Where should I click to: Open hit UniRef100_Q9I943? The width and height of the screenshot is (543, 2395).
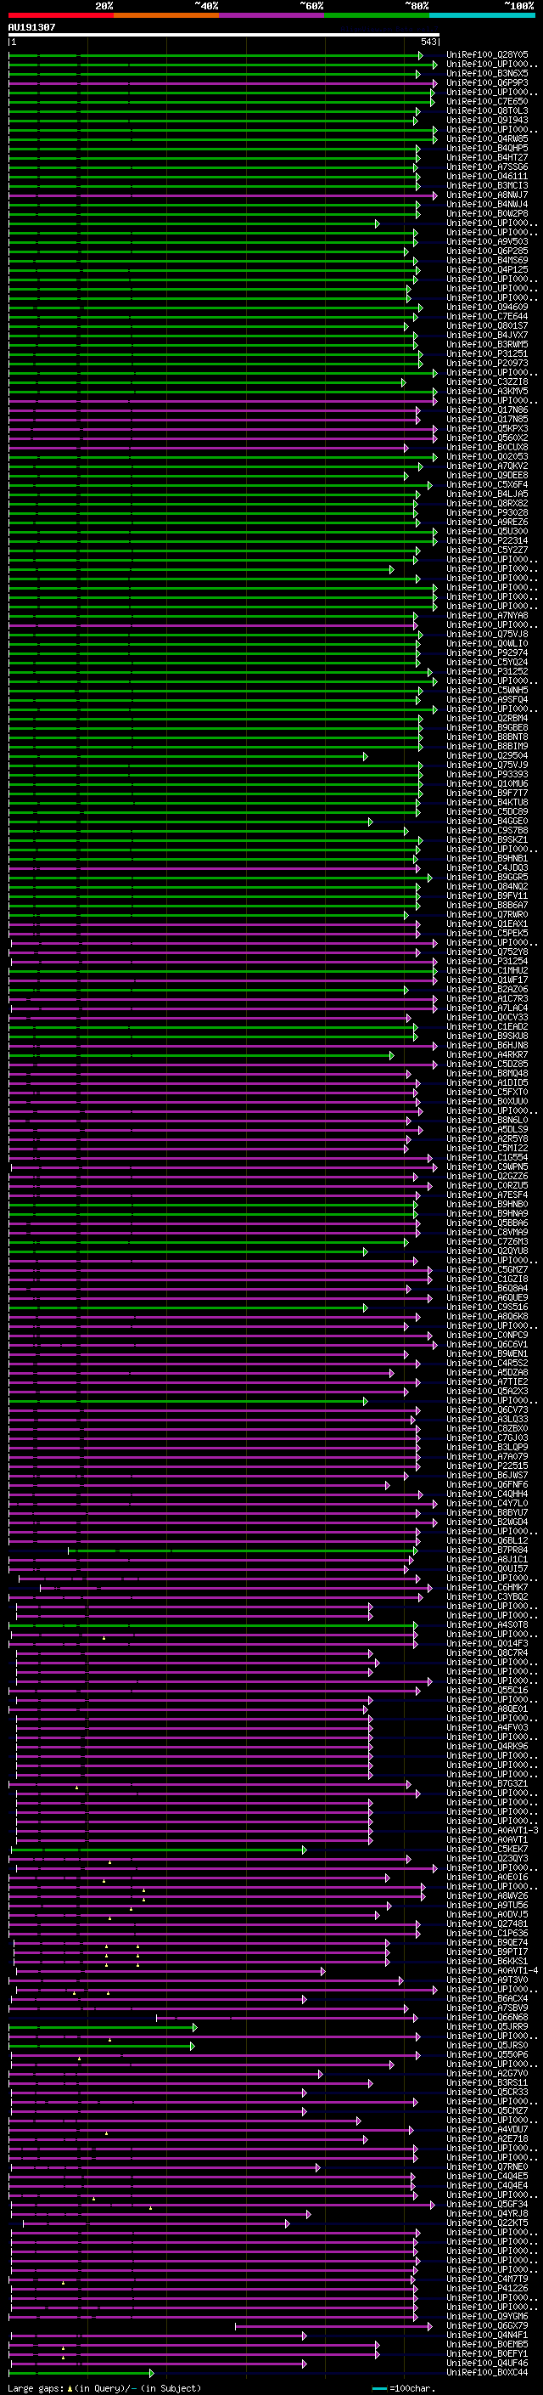click(487, 120)
